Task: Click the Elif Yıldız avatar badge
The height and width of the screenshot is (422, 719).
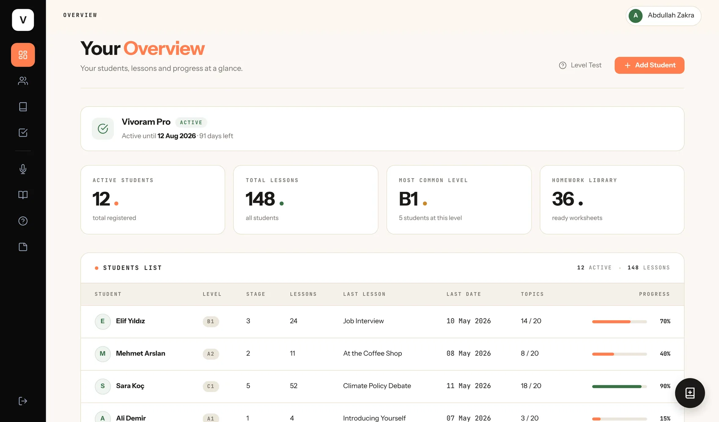Action: [x=102, y=321]
